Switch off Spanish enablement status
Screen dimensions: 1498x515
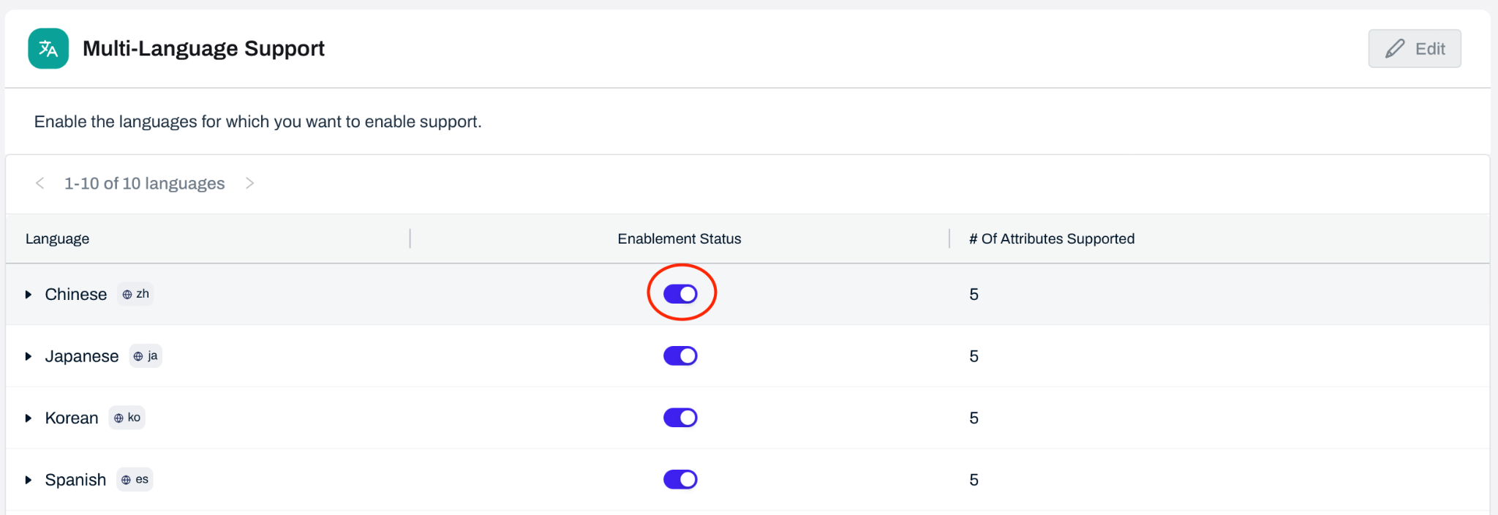[680, 480]
